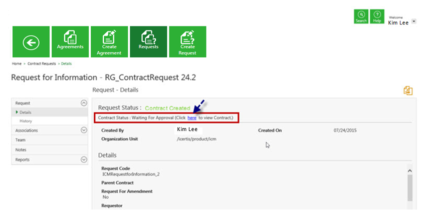Open History in the sidebar
The image size is (426, 219).
coord(26,121)
